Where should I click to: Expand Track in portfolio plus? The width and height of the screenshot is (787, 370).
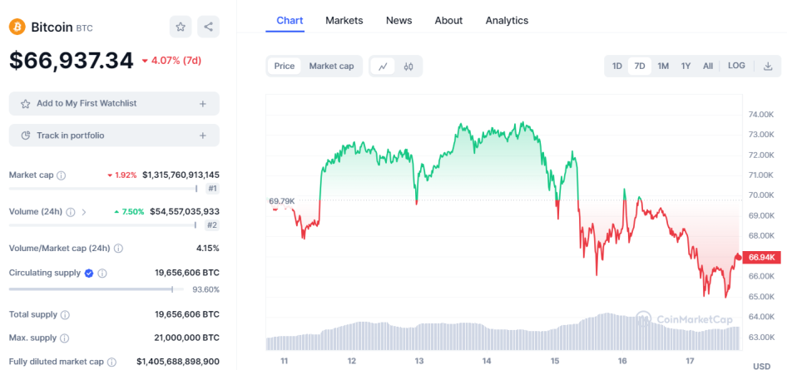[203, 136]
